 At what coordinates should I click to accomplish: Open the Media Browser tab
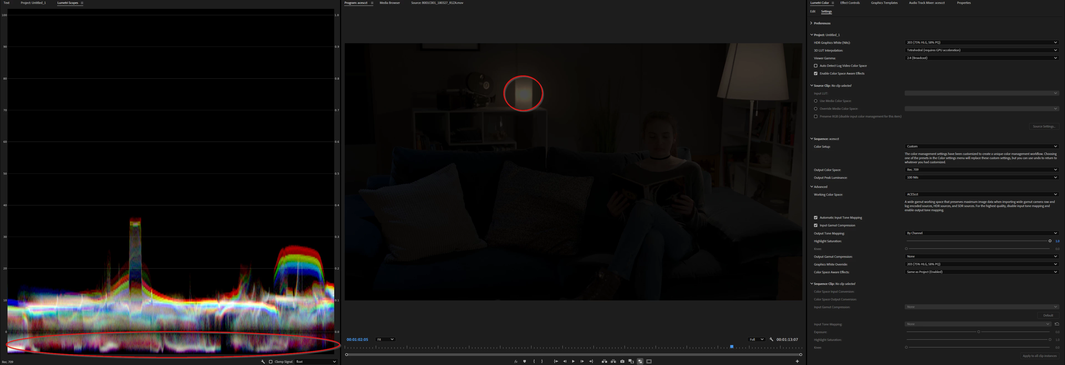click(x=389, y=3)
